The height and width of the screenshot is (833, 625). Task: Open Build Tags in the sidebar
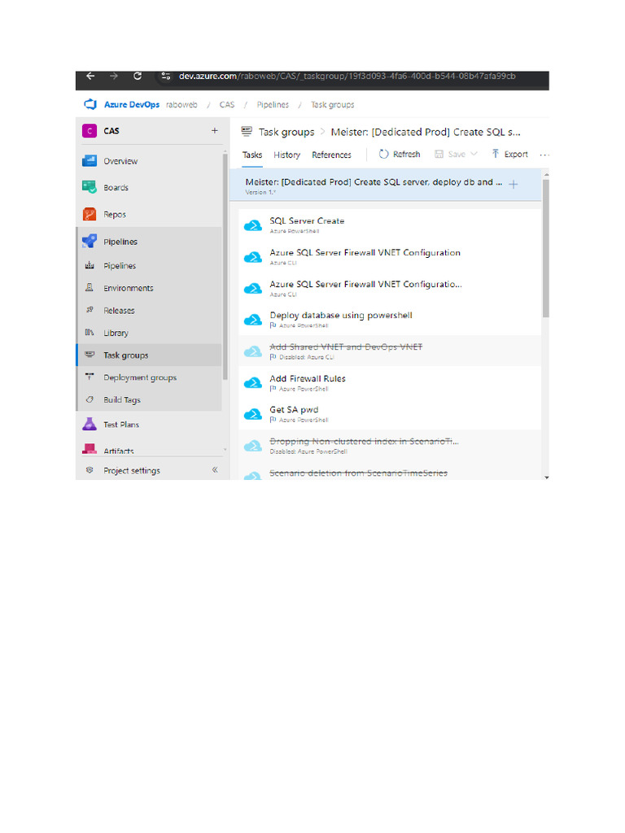pyautogui.click(x=150, y=400)
